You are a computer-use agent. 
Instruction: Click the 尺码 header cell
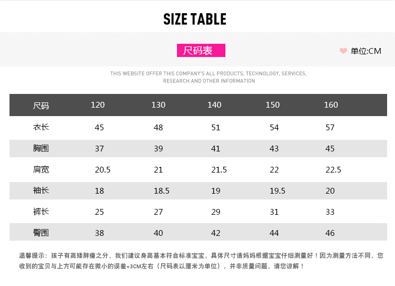click(x=41, y=106)
